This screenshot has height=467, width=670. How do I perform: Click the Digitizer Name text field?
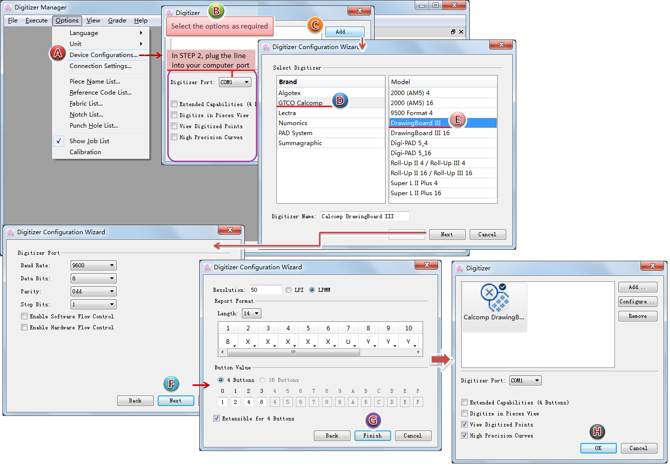(x=365, y=216)
